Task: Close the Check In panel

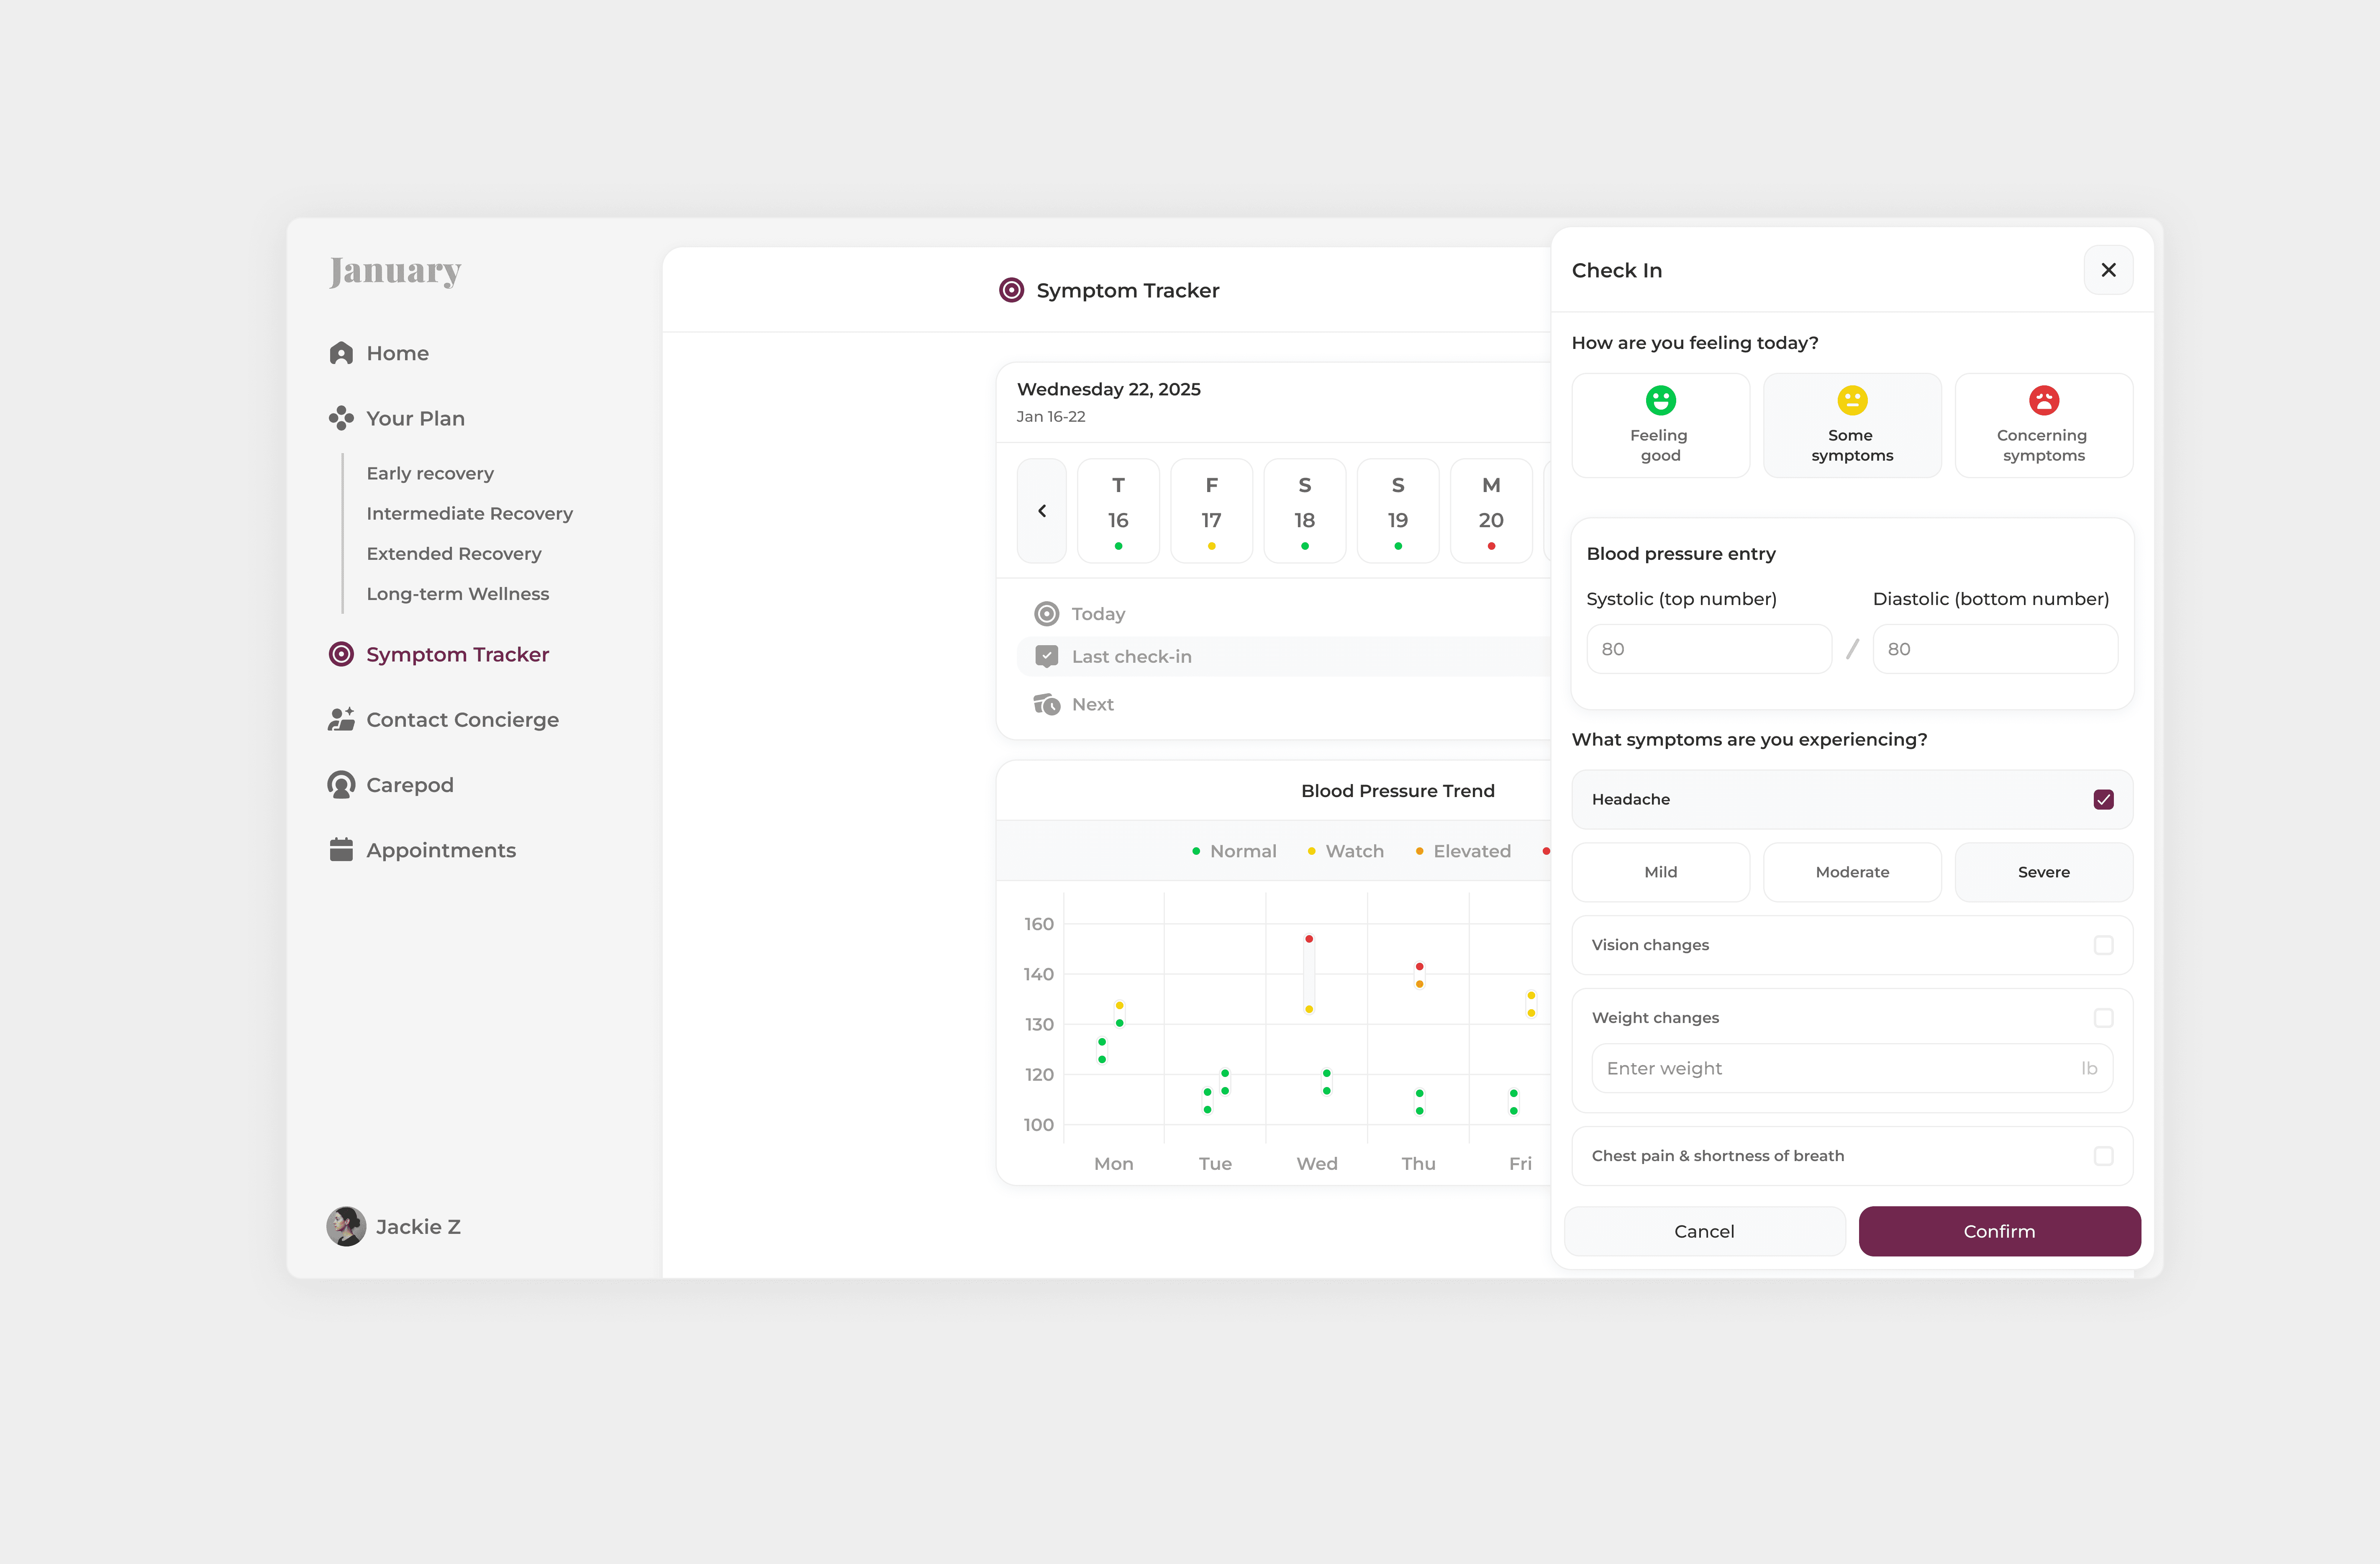Action: point(2108,270)
